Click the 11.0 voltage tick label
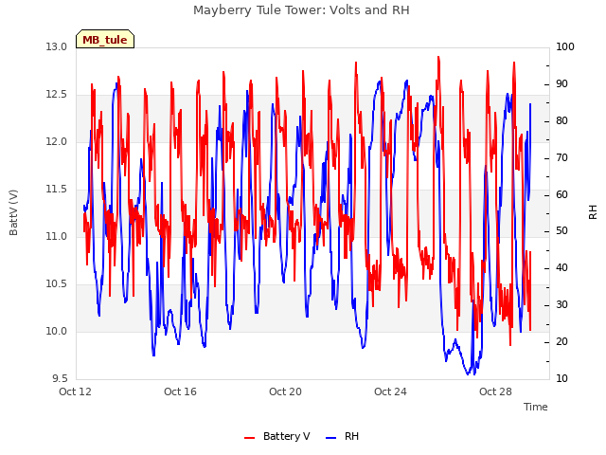 57,236
